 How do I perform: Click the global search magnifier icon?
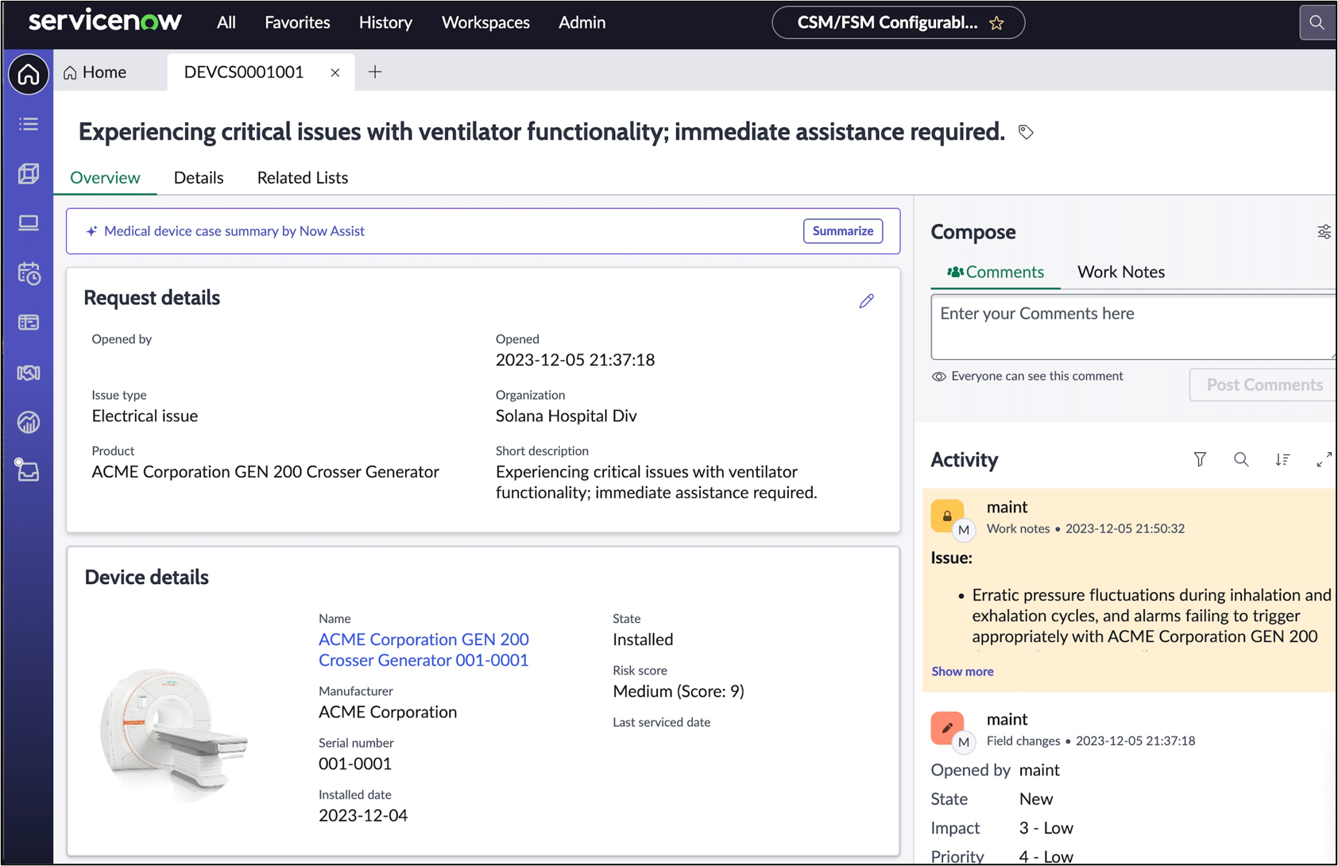[1317, 22]
